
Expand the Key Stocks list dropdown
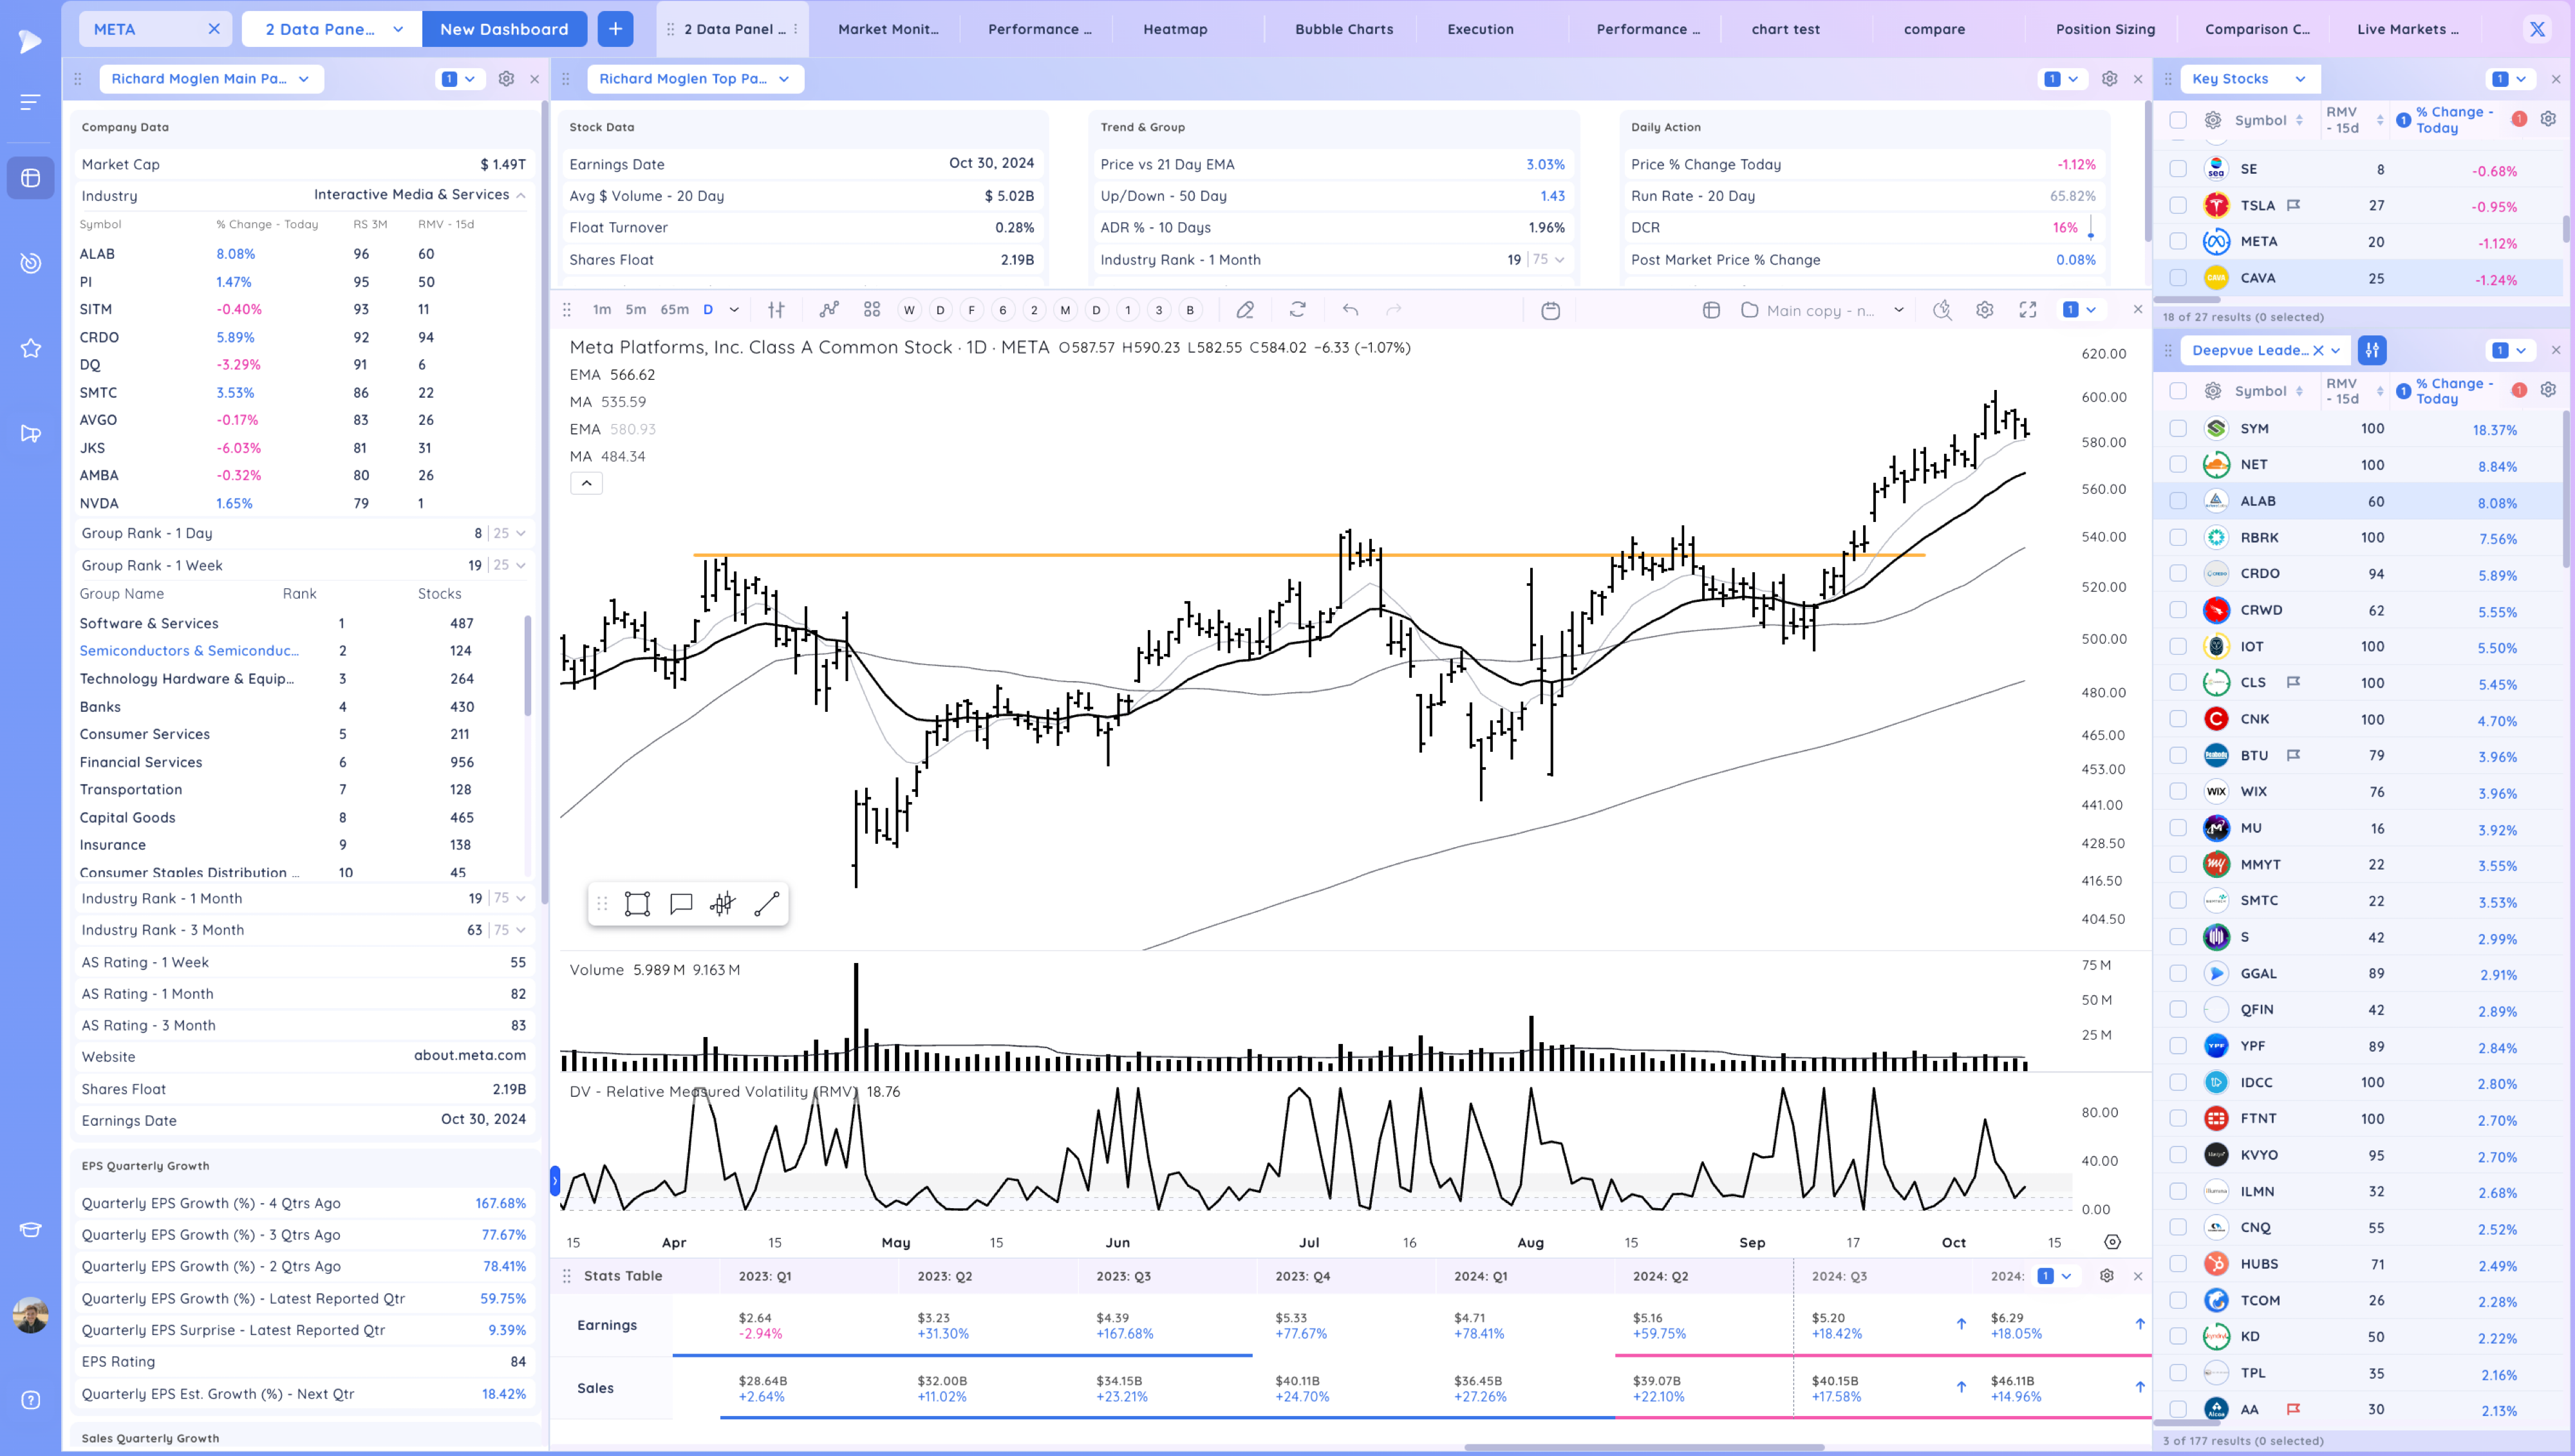tap(2300, 79)
